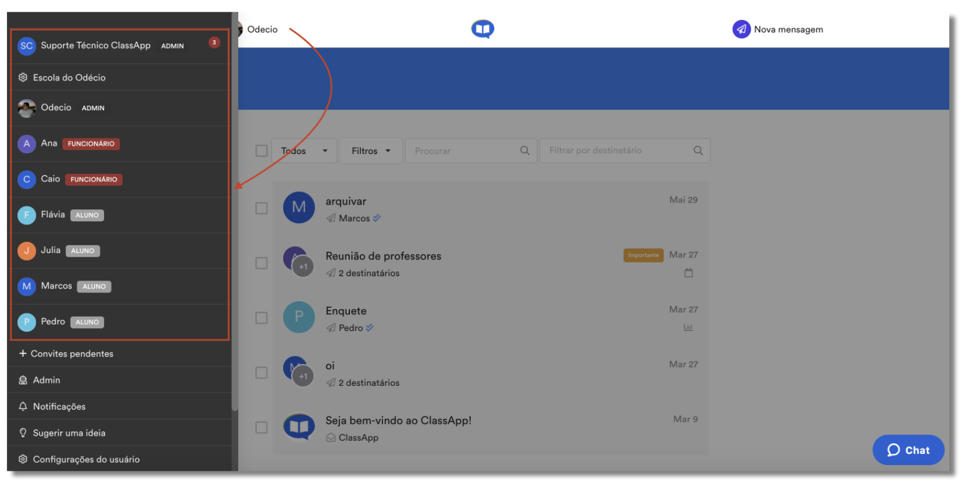Click the calendar icon on Reunião de professores
The width and height of the screenshot is (963, 485).
coord(689,273)
